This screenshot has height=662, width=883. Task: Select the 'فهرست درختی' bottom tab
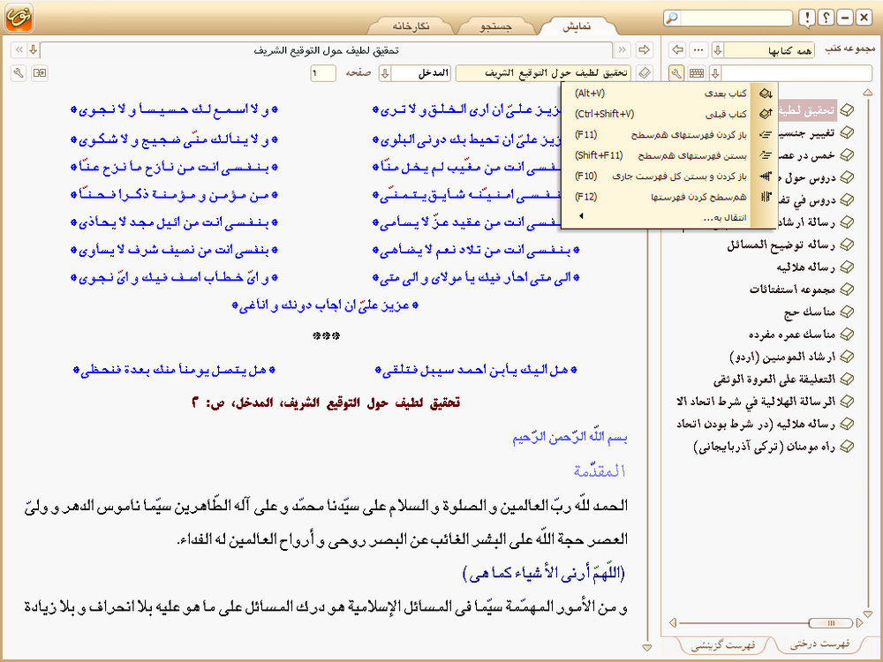819,643
